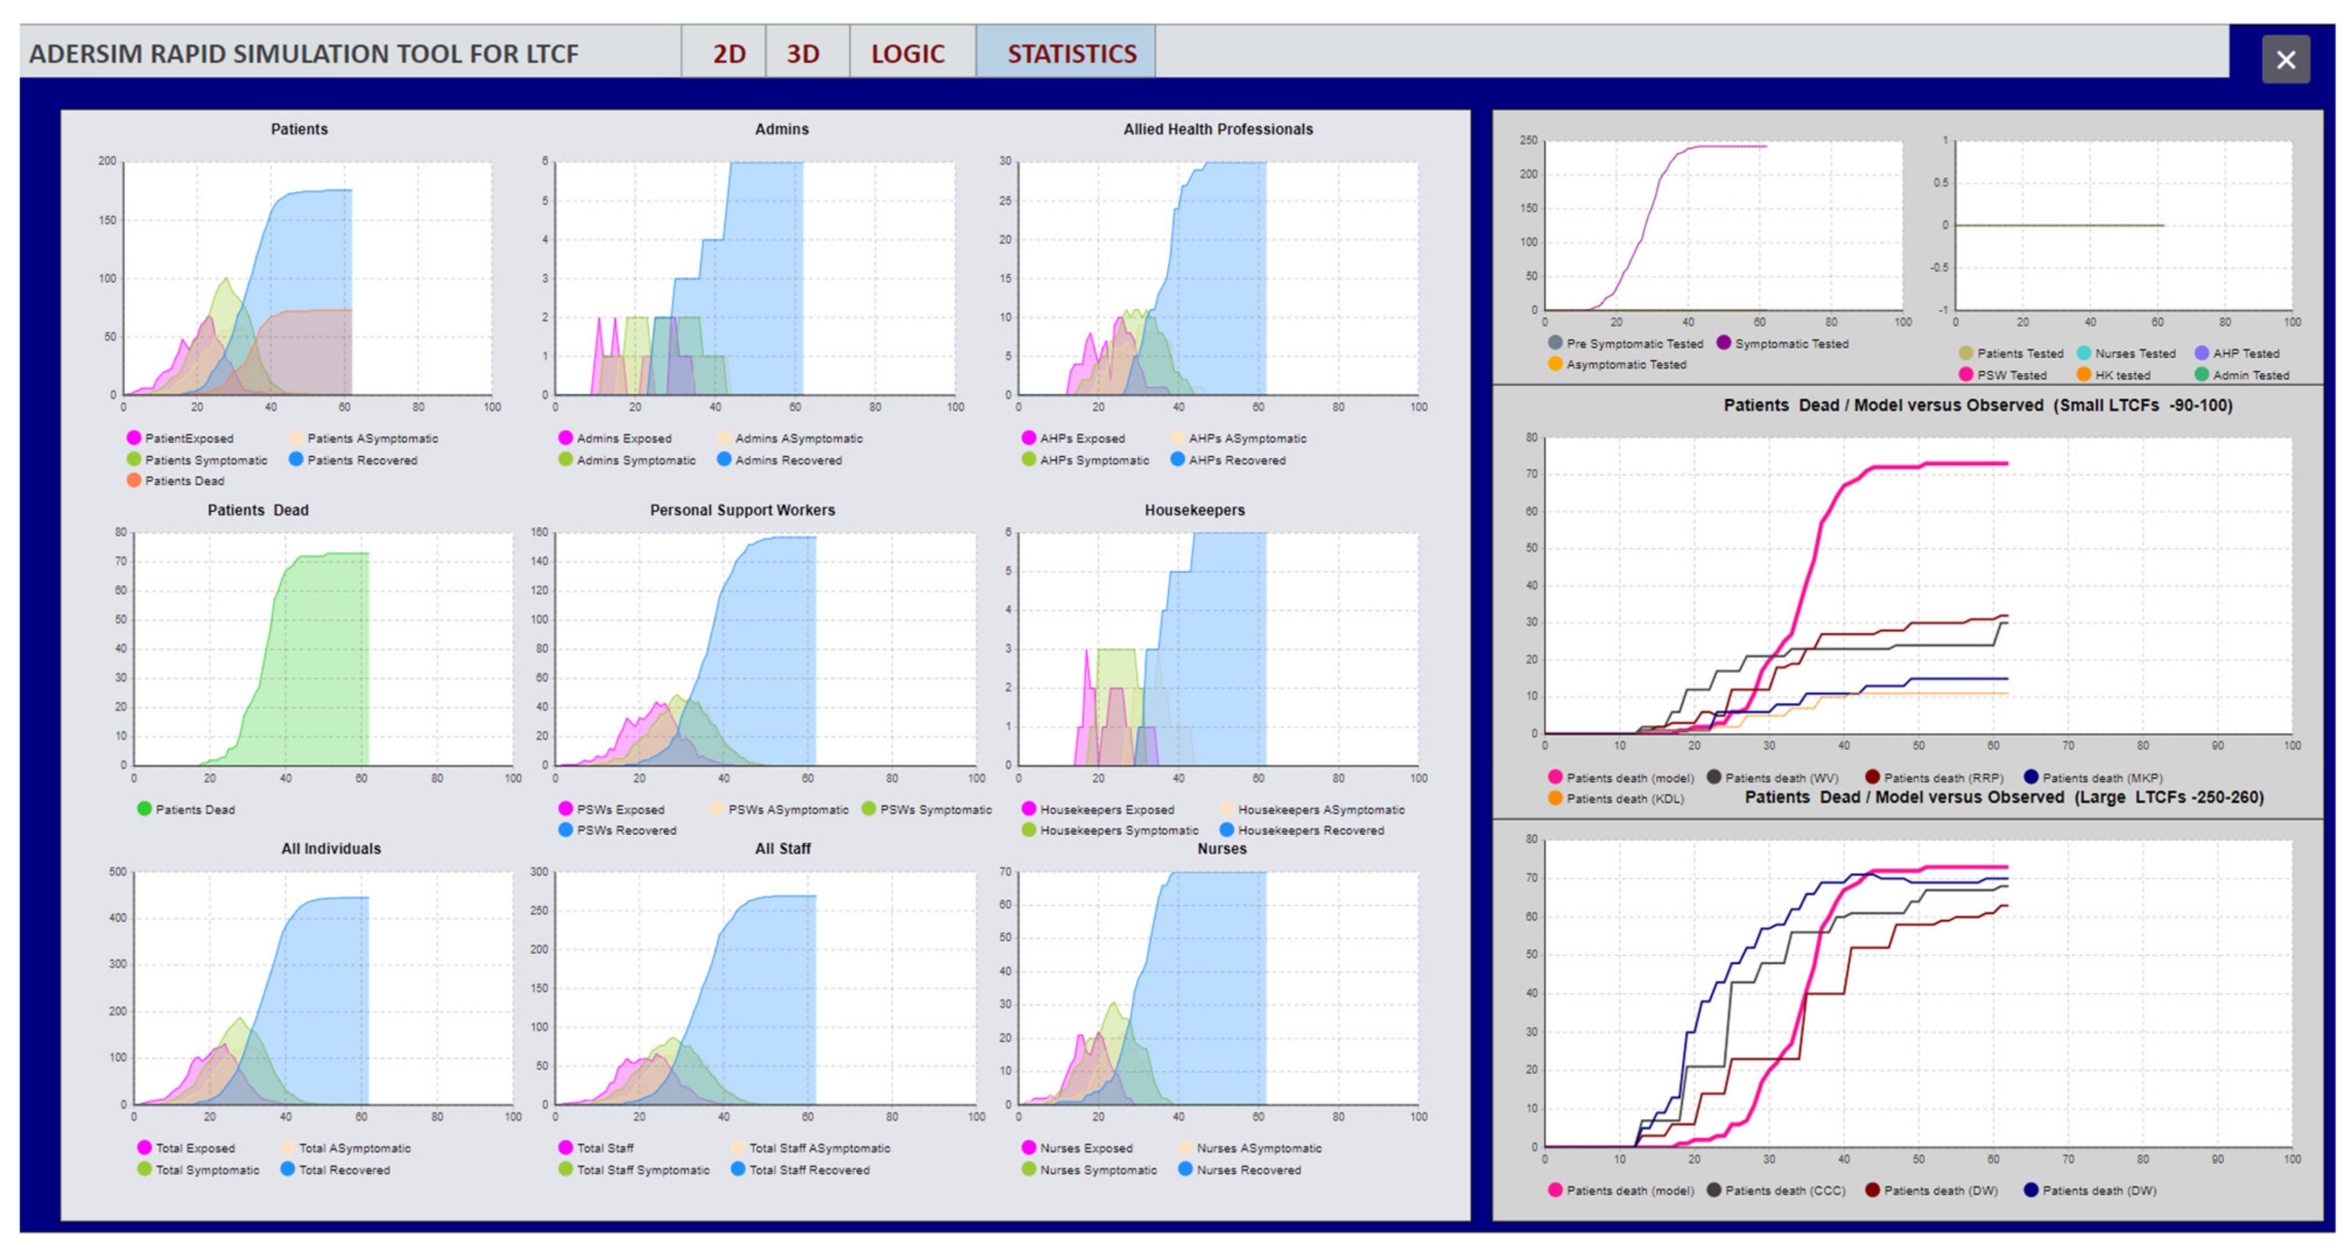
Task: Click the green Patients Dead legend marker
Action: coord(145,810)
